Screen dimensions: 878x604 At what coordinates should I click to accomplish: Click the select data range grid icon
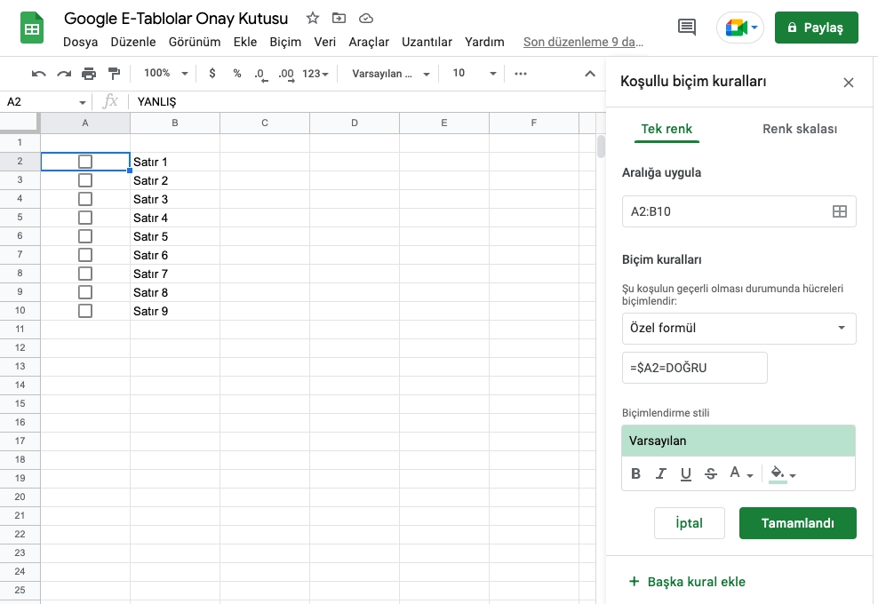click(x=839, y=211)
